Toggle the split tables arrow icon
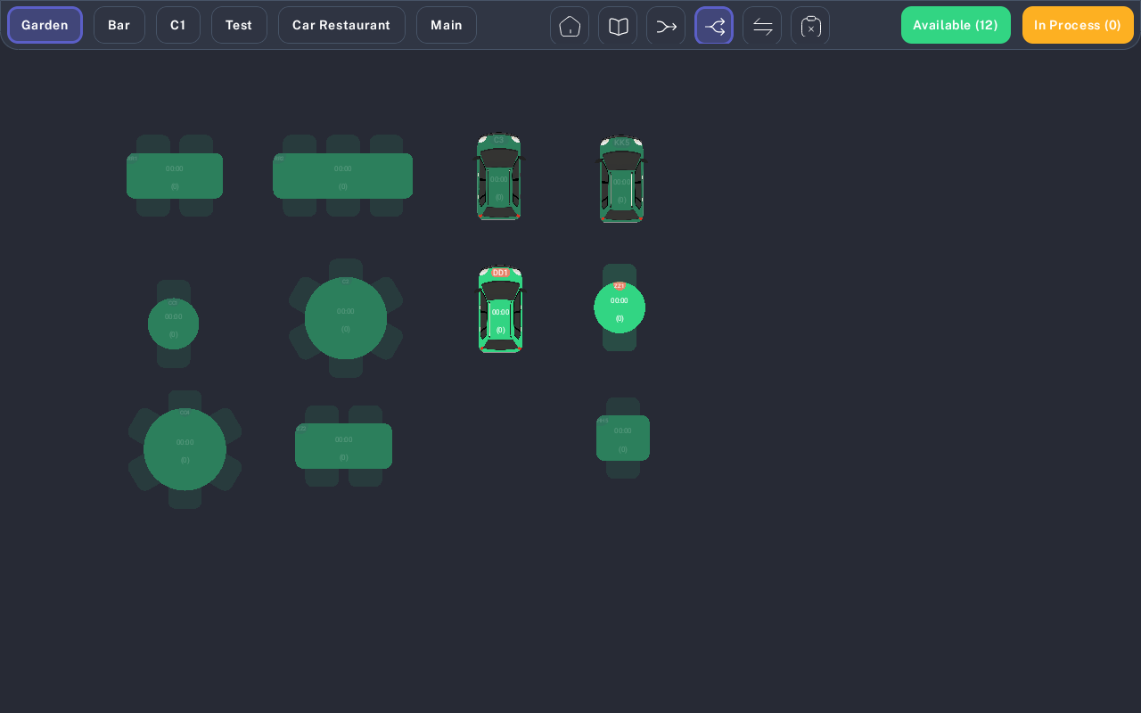This screenshot has width=1141, height=713. 714,26
